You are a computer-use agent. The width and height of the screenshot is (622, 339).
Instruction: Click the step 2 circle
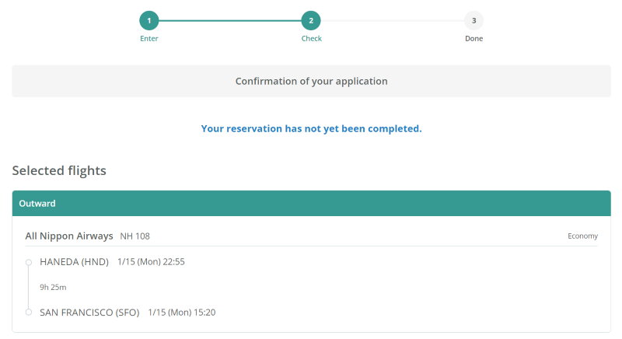click(311, 21)
